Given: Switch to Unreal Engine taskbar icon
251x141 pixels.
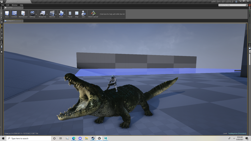Looking at the screenshot, I should [99, 138].
